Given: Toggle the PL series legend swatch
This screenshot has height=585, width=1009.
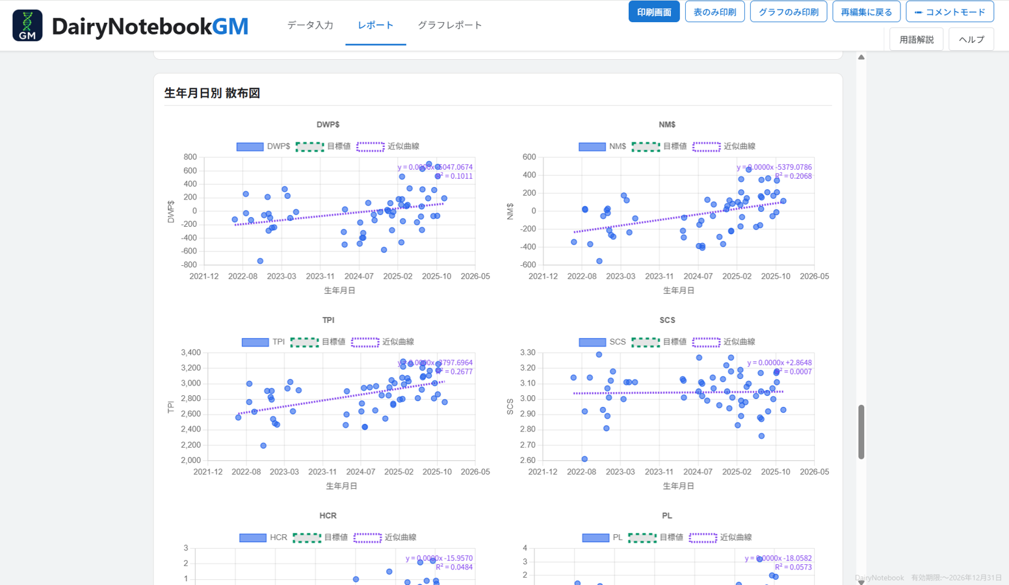Looking at the screenshot, I should pos(596,538).
